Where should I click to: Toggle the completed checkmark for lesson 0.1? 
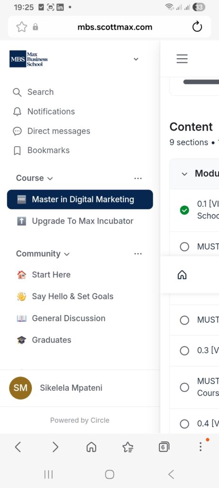[x=184, y=210]
